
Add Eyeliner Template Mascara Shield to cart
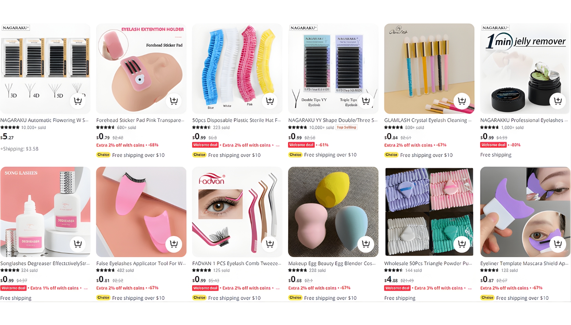pyautogui.click(x=558, y=244)
